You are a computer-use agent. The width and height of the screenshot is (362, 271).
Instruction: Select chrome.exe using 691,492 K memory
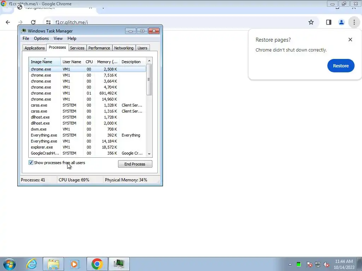pyautogui.click(x=87, y=93)
